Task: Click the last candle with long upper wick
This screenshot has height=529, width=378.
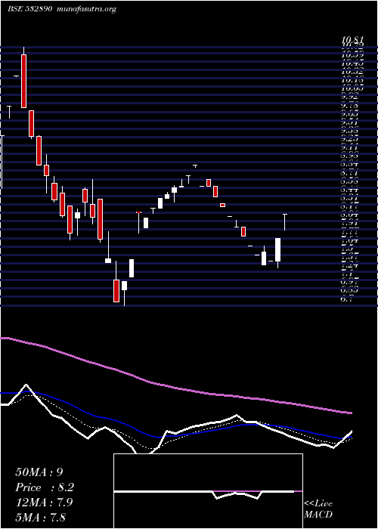Action: [285, 222]
